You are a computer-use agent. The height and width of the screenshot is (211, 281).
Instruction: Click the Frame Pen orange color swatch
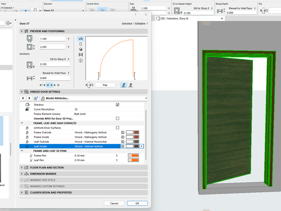134,156
